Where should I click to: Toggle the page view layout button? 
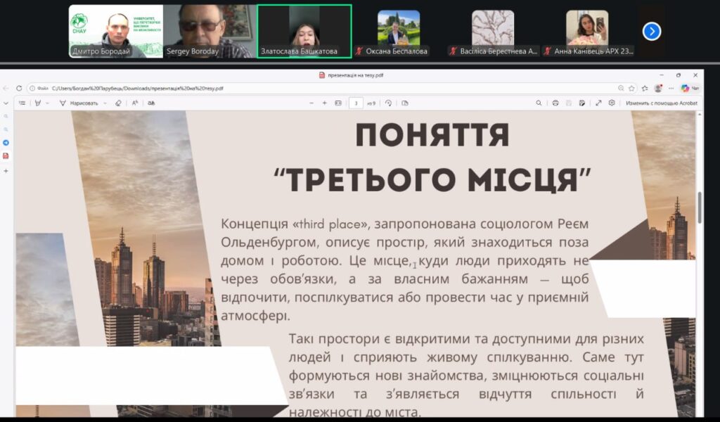pyautogui.click(x=404, y=103)
